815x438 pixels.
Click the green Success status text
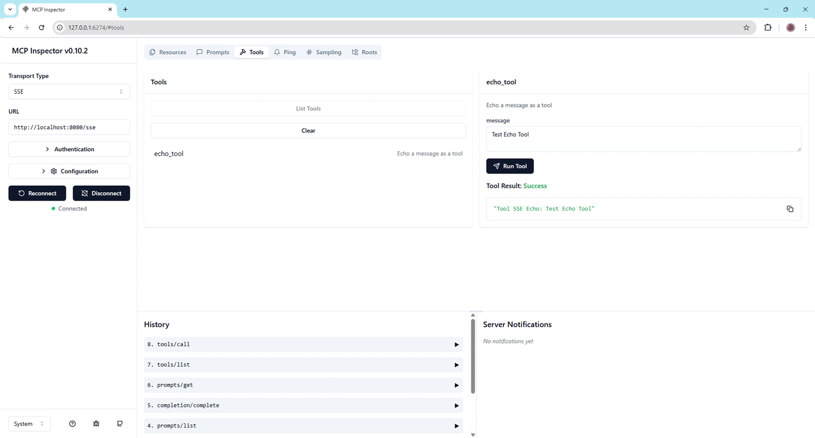(535, 186)
